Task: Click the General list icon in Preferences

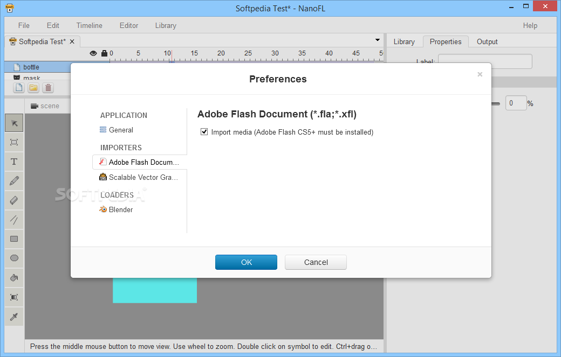Action: pyautogui.click(x=103, y=130)
